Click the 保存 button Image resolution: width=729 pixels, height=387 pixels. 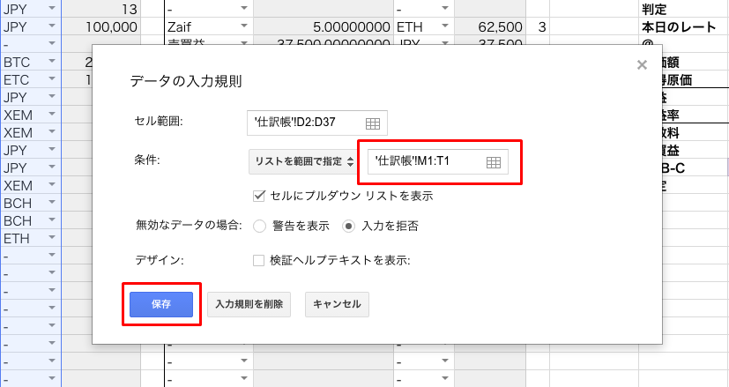(161, 304)
